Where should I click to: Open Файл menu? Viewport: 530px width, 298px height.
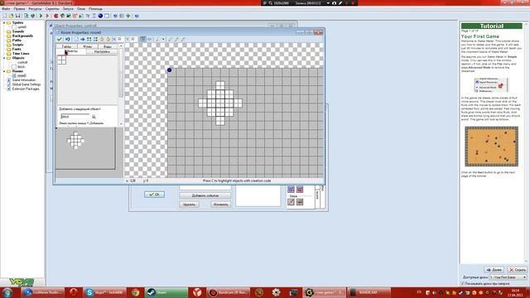pyautogui.click(x=6, y=9)
